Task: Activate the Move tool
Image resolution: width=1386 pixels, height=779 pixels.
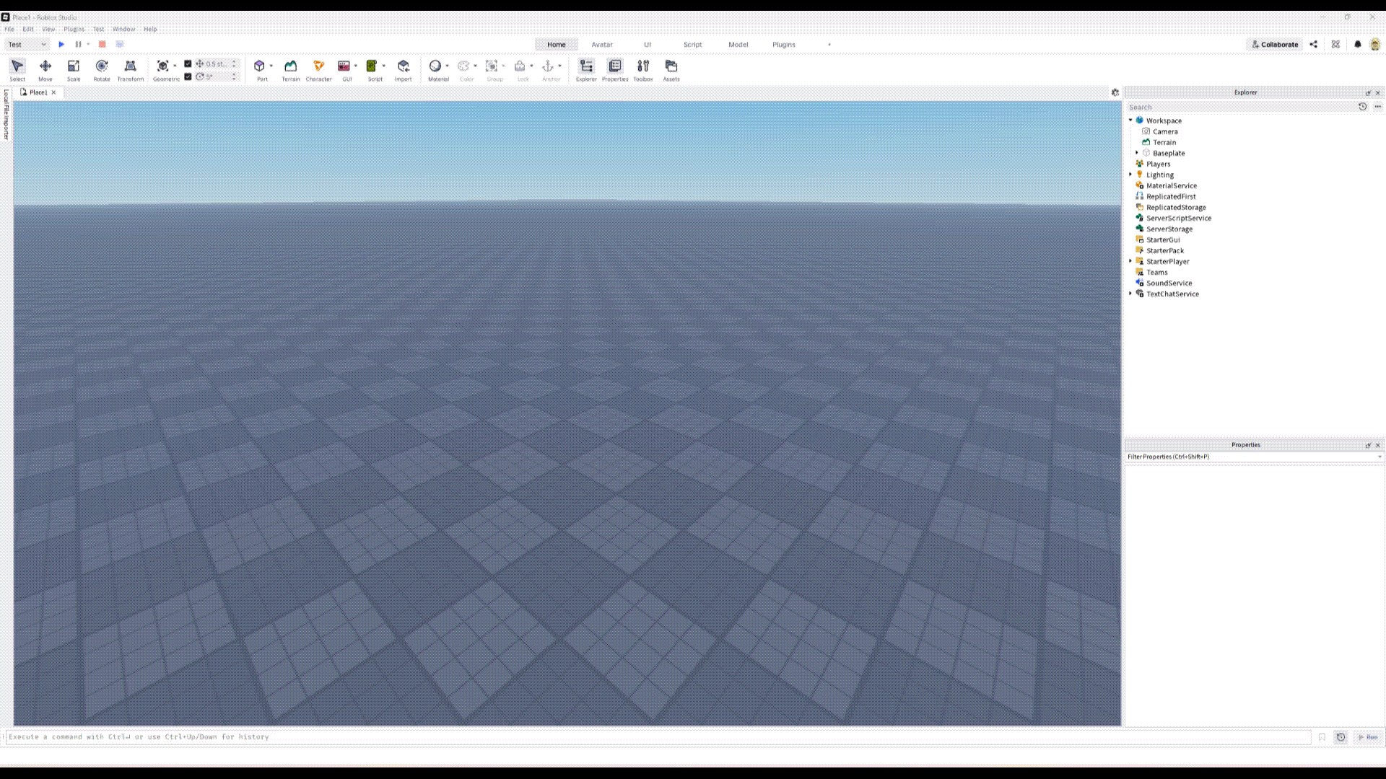Action: (45, 69)
